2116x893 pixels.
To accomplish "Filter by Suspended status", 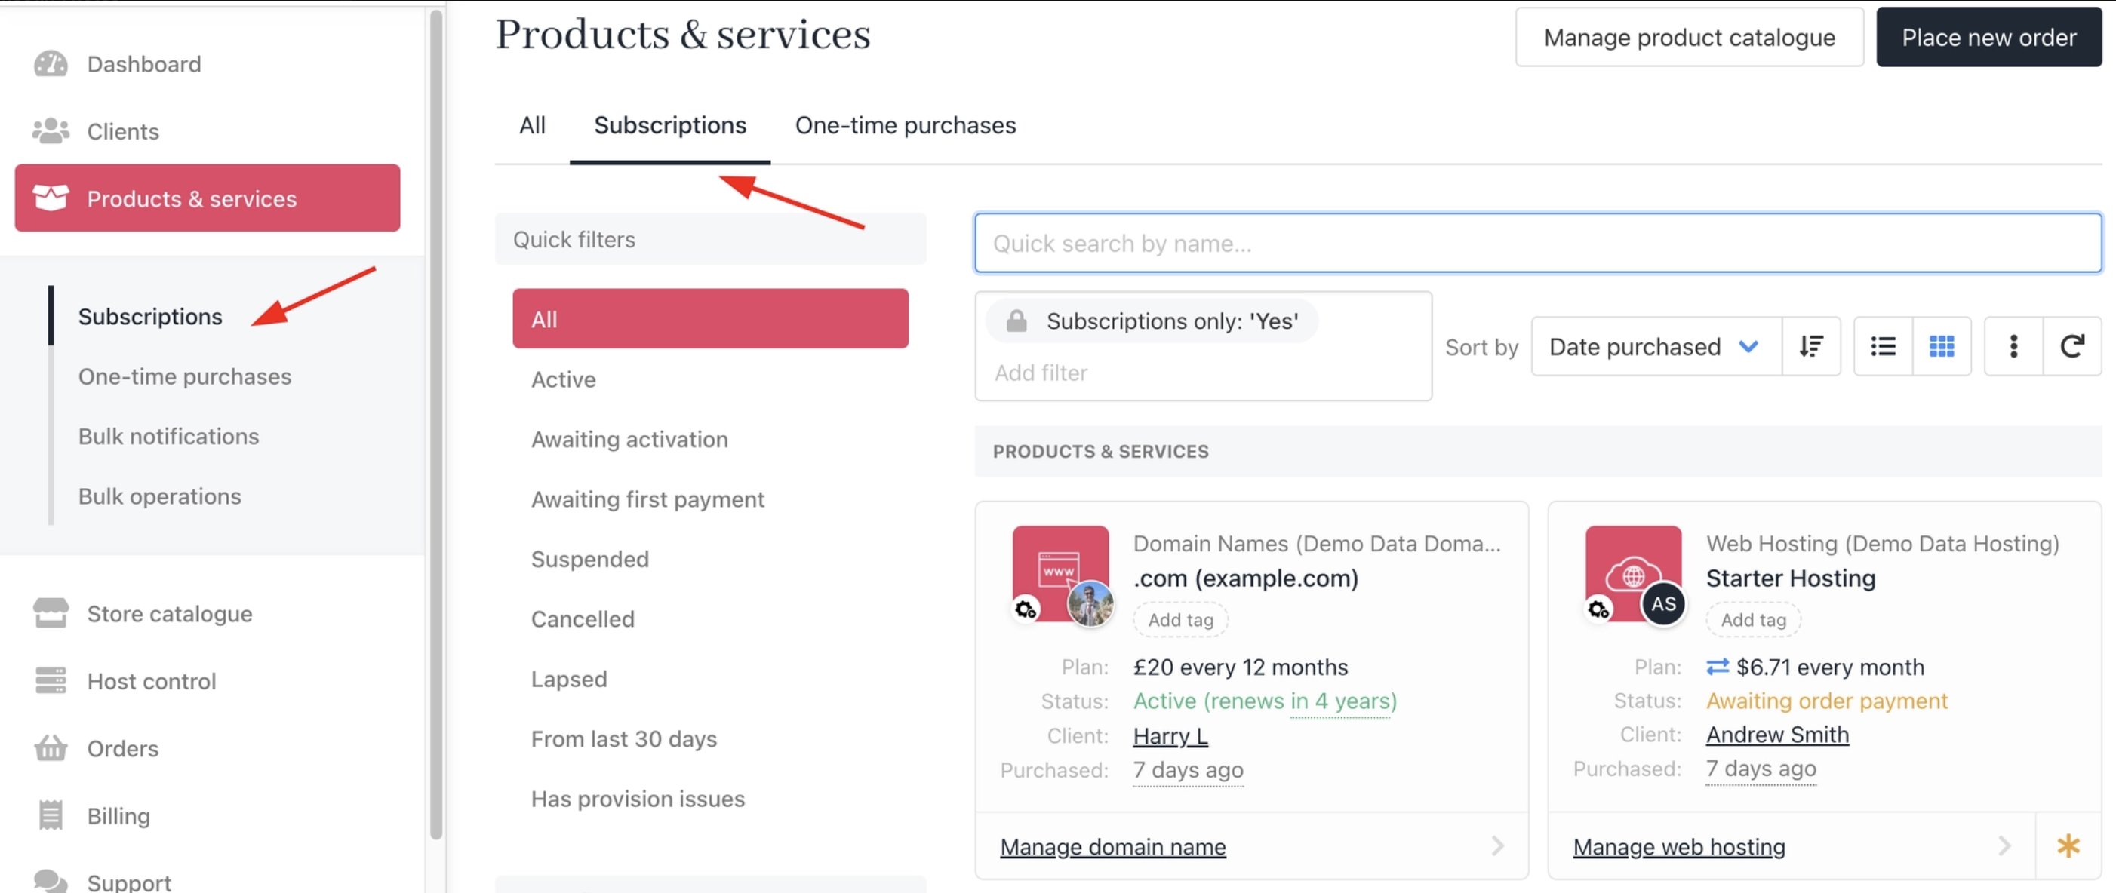I will click(590, 559).
